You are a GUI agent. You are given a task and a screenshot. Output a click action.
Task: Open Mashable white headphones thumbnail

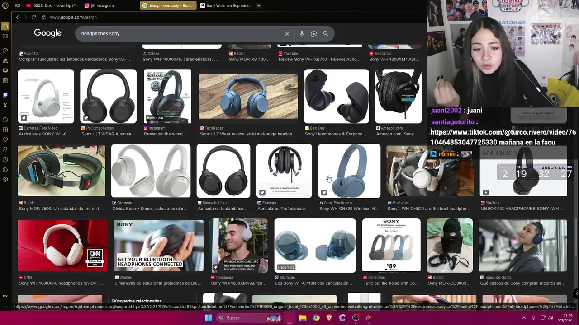tap(430, 171)
